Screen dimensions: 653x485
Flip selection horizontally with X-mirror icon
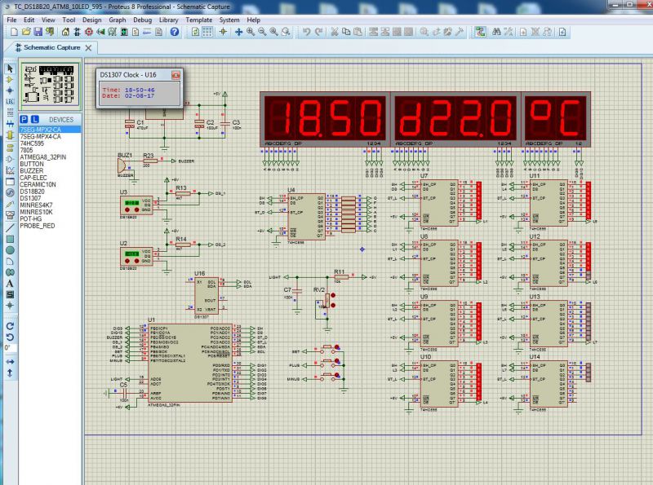click(x=10, y=362)
